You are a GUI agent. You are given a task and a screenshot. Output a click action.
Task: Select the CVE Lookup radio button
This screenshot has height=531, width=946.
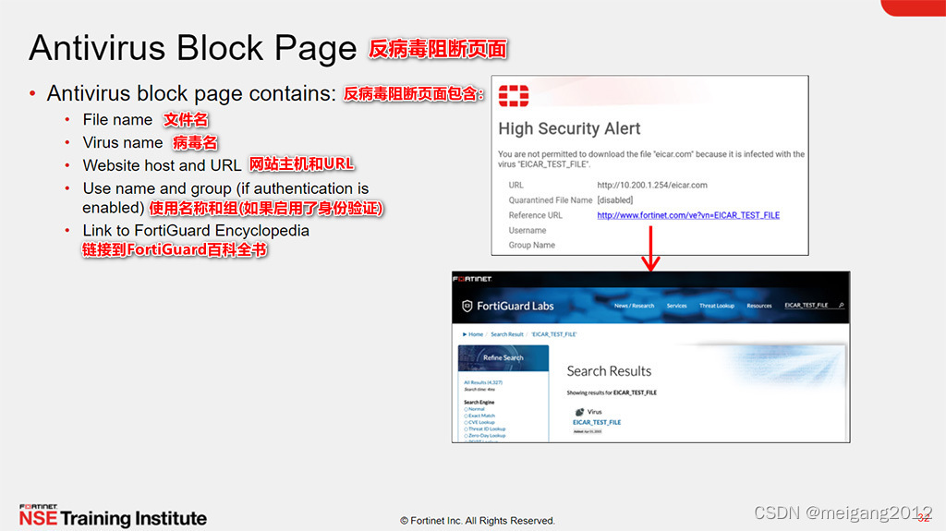[x=466, y=422]
